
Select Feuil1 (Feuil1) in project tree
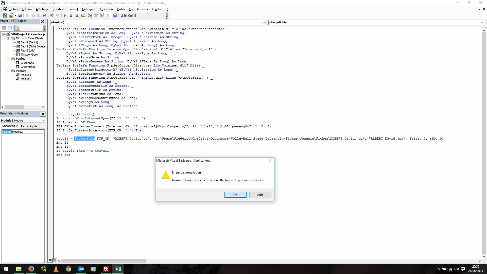(29, 42)
